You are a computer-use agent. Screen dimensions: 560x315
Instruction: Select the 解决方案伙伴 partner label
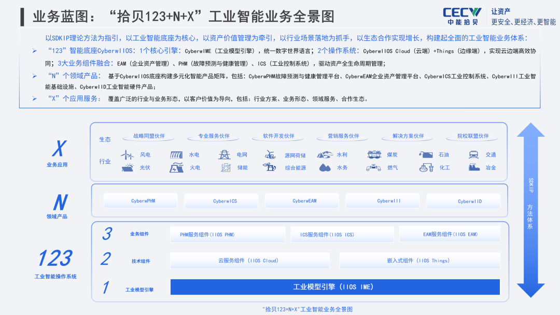pos(408,136)
